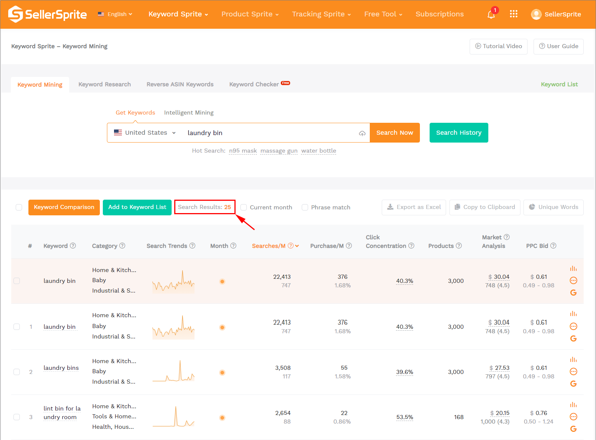Select the laundry bins row checkbox
Image resolution: width=596 pixels, height=440 pixels.
tap(17, 372)
